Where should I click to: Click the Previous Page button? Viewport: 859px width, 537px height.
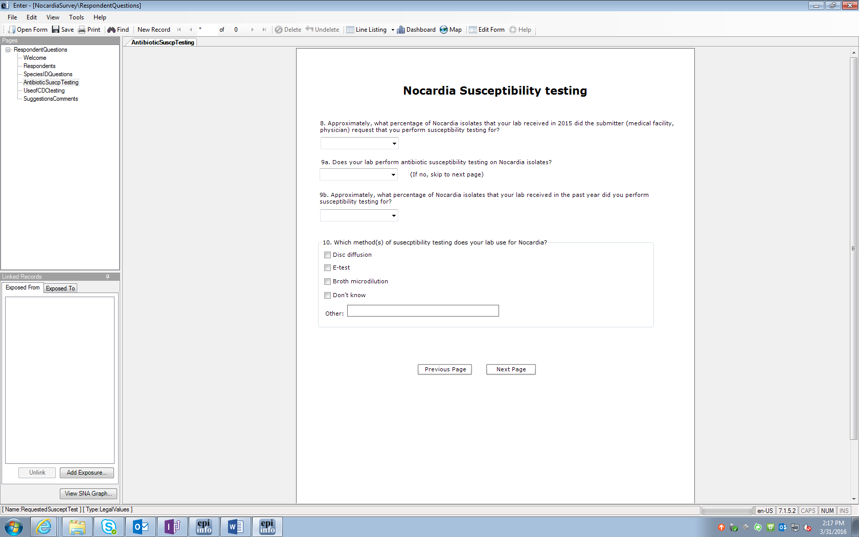(445, 369)
